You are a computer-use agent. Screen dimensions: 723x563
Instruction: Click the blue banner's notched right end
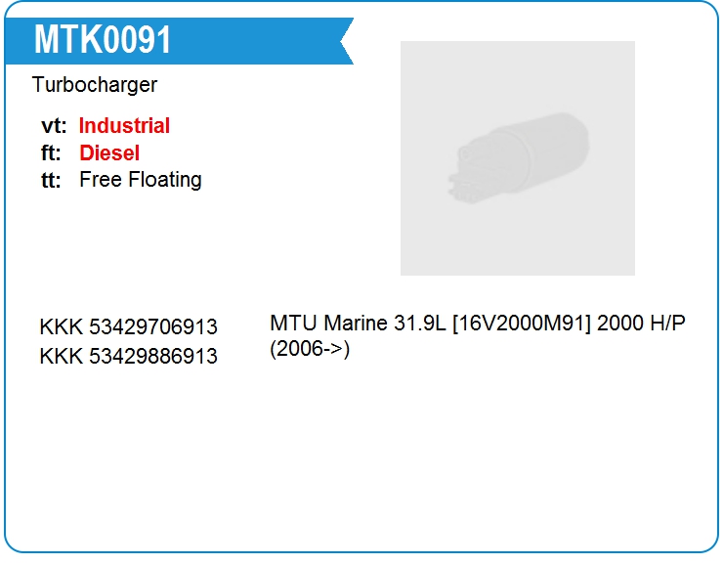(344, 41)
